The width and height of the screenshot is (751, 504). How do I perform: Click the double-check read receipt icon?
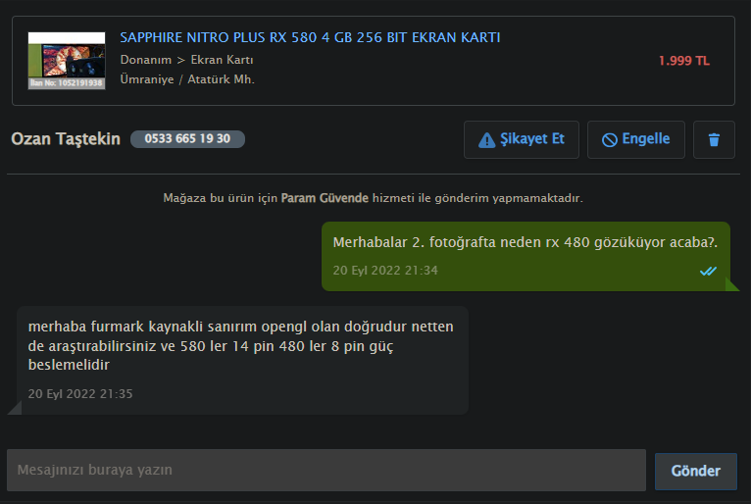[708, 272]
